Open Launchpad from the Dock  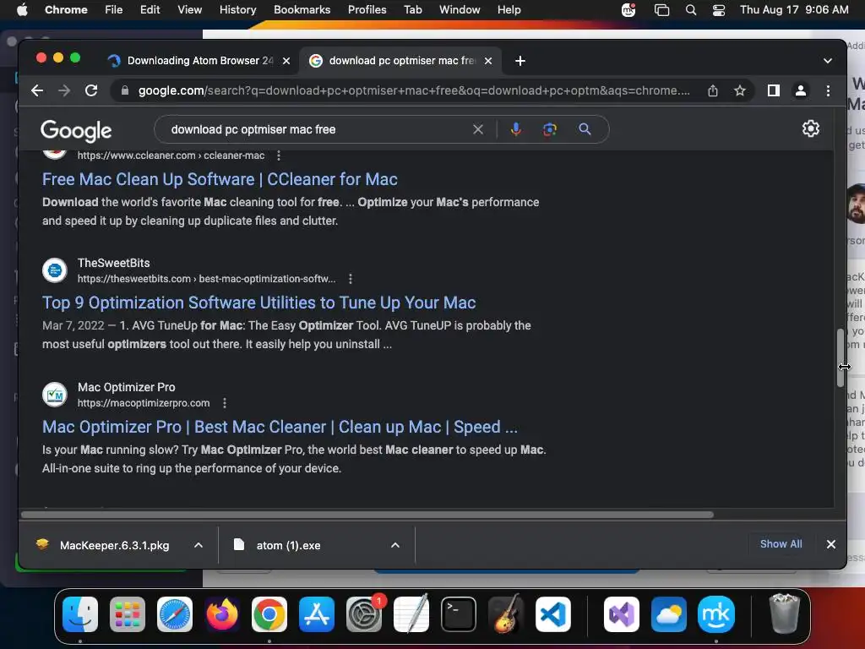128,614
